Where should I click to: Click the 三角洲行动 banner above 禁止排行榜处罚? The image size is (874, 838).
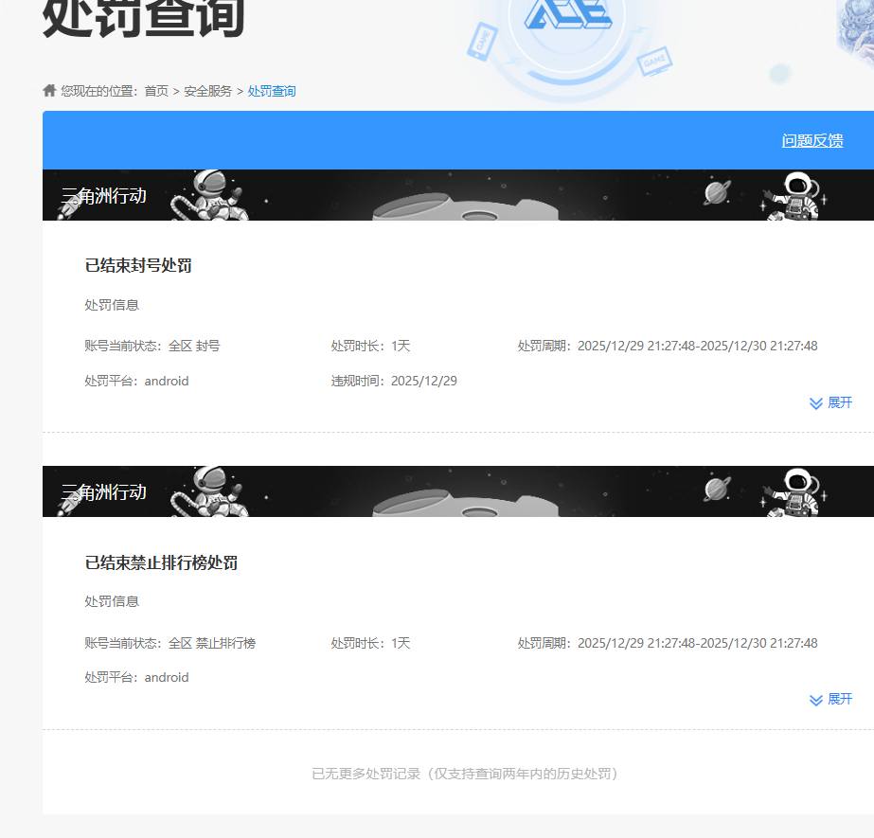(458, 491)
